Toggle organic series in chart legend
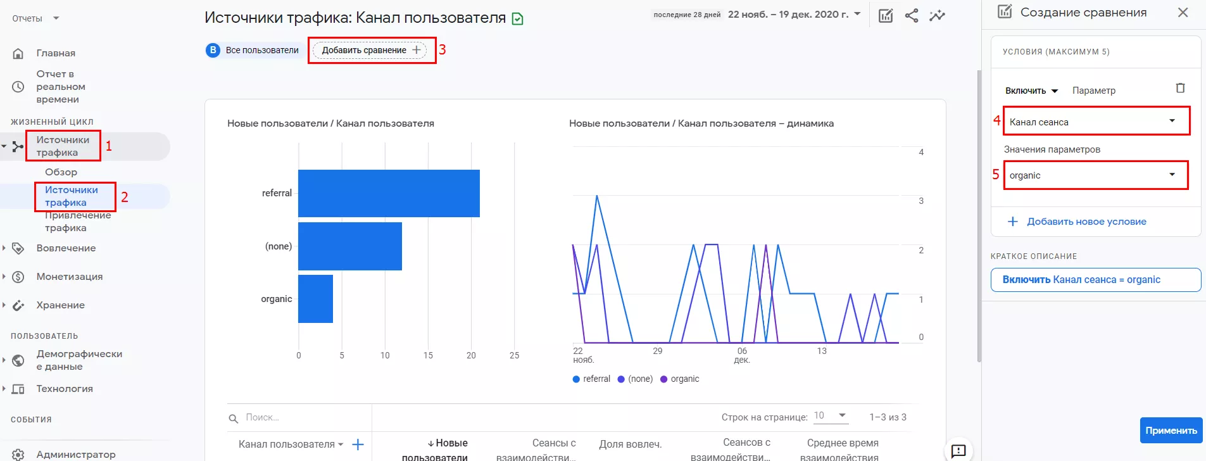 pos(680,379)
